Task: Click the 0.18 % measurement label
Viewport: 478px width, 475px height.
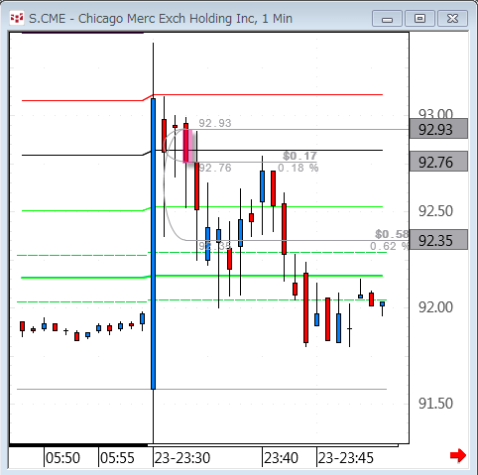Action: pyautogui.click(x=299, y=168)
